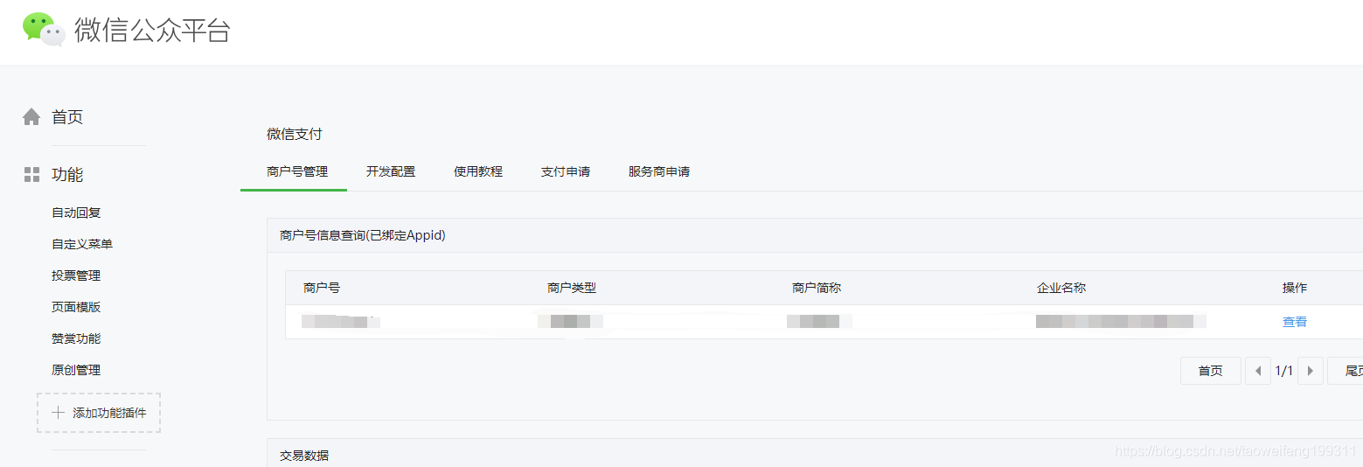Switch to the 支付申请 tab
Viewport: 1363px width, 467px height.
(566, 171)
